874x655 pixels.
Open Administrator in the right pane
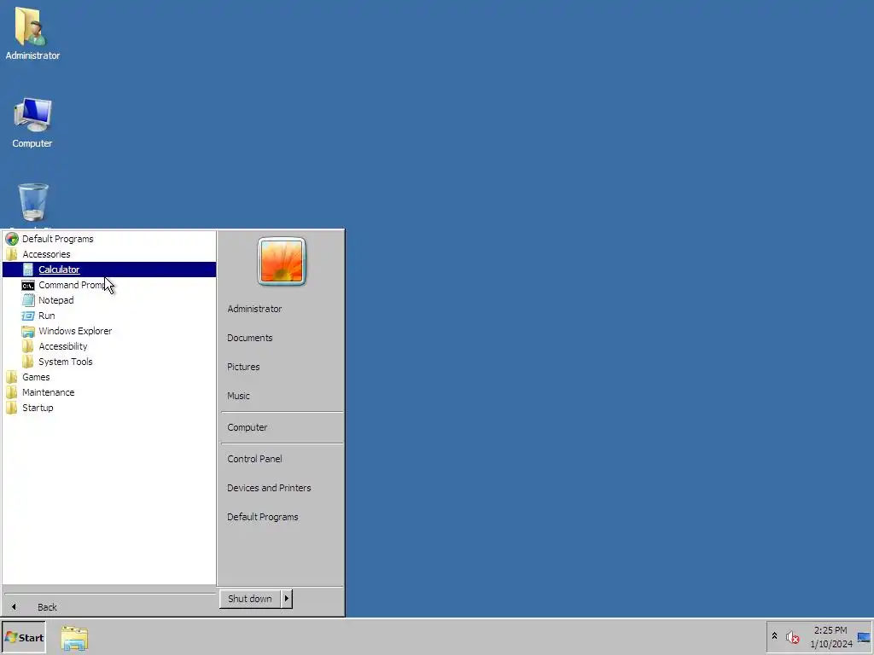coord(254,309)
